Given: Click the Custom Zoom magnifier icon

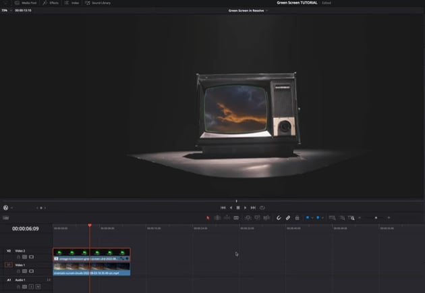Looking at the screenshot, I should point(351,217).
